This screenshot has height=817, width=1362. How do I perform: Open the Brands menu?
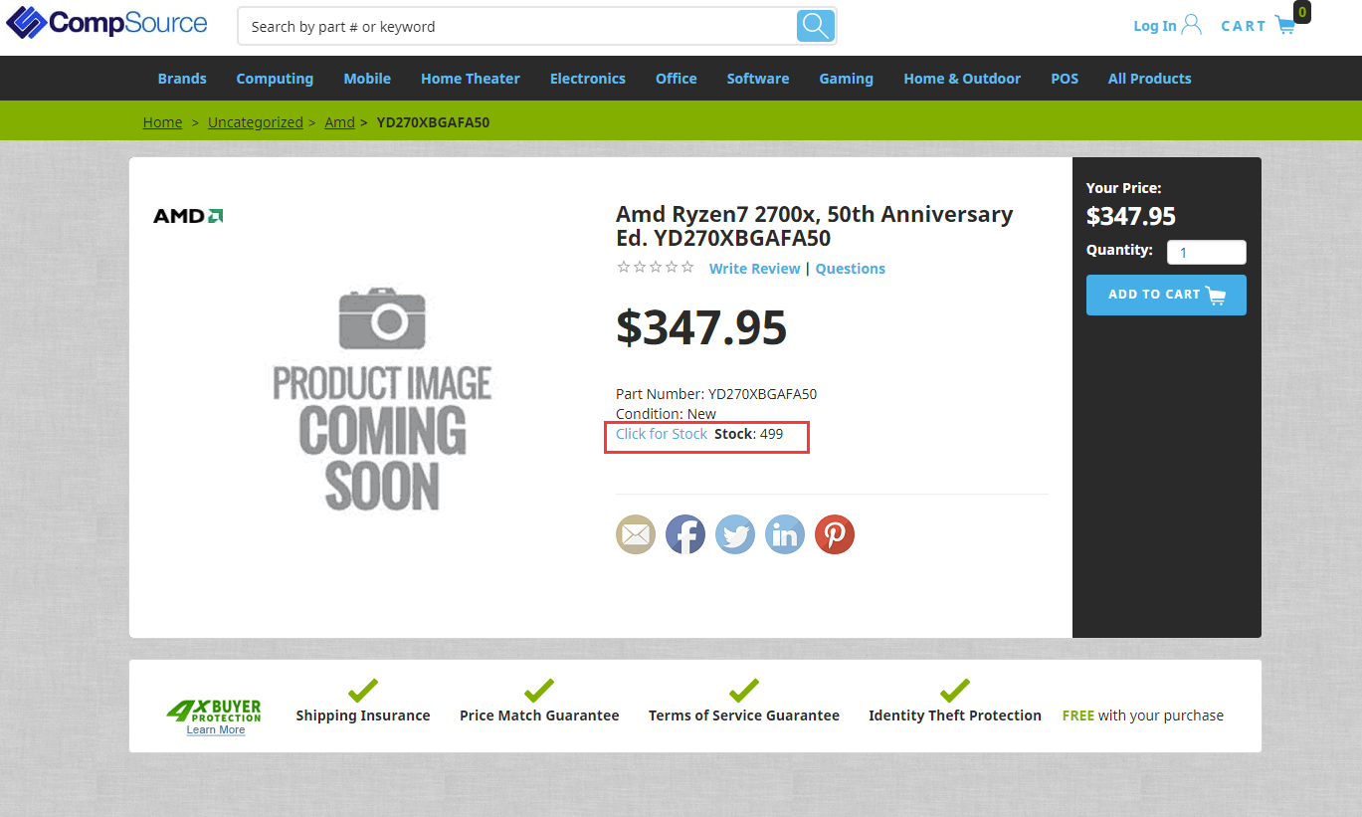(182, 79)
